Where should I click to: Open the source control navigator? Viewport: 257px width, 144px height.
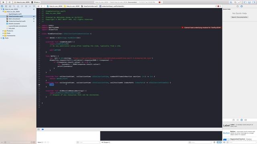coord(6,6)
